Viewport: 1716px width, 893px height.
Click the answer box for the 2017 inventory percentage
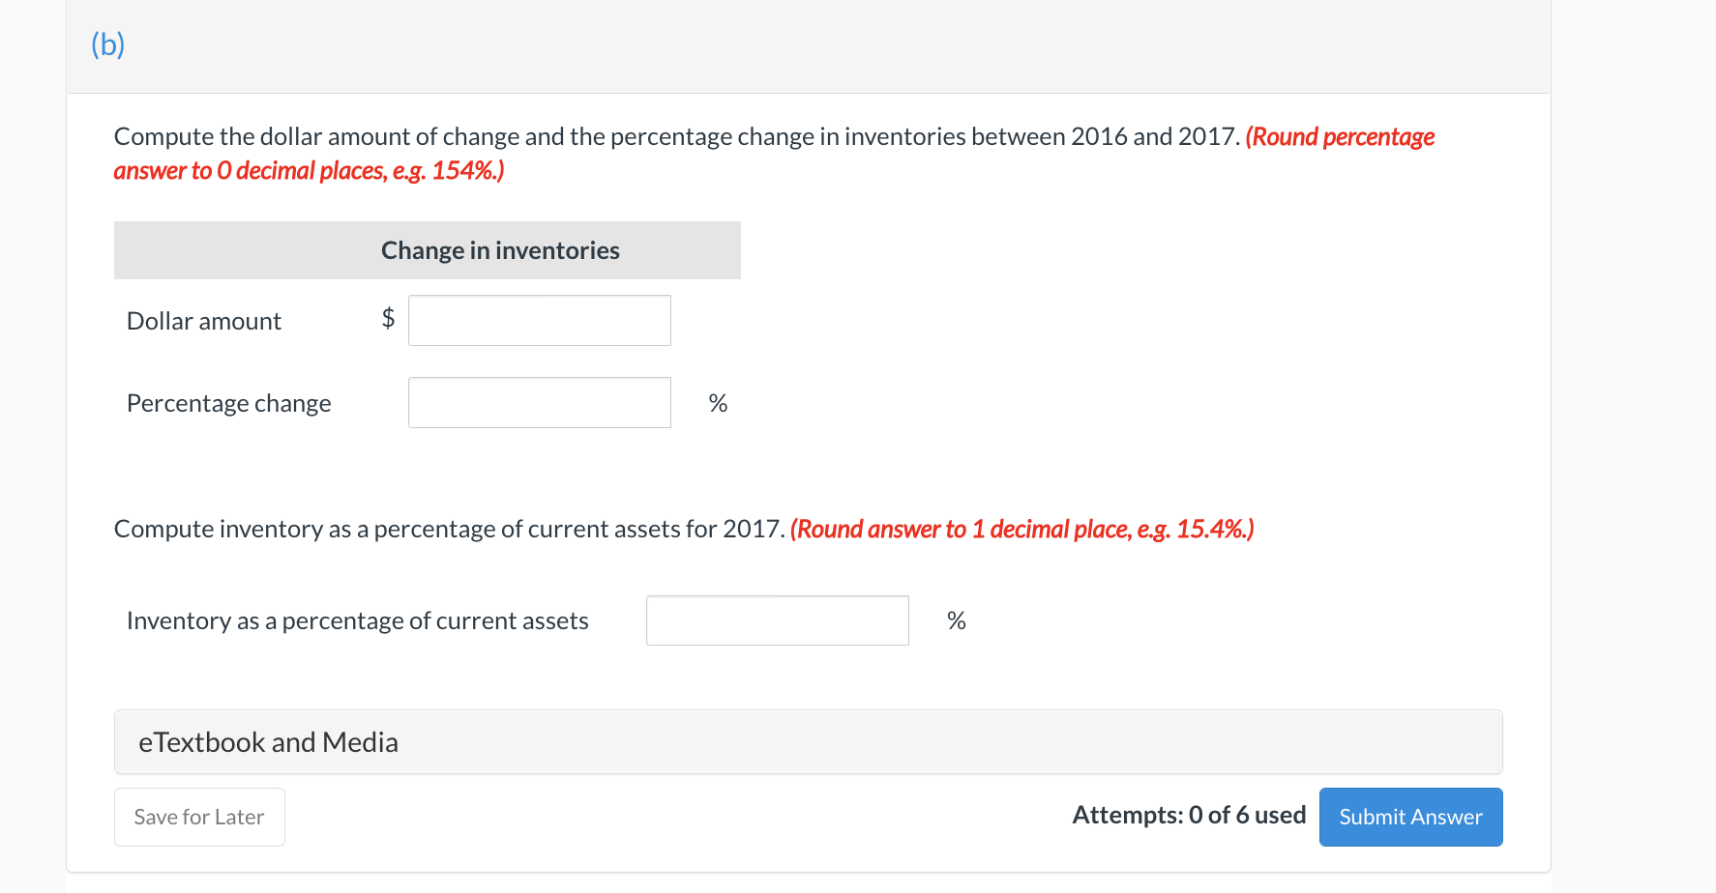point(777,619)
